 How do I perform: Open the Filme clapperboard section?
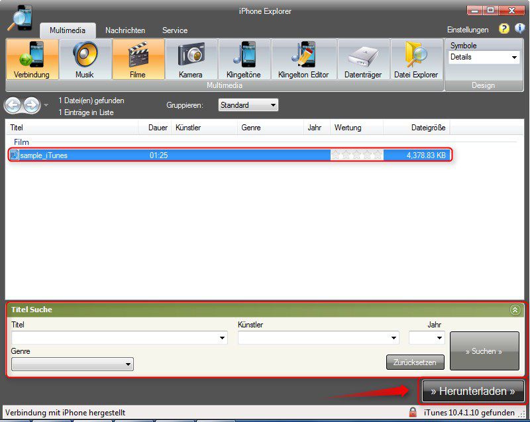[x=138, y=60]
